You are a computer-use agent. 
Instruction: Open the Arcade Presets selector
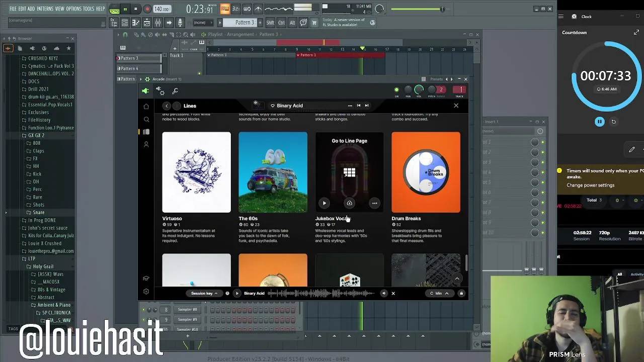[x=436, y=79]
